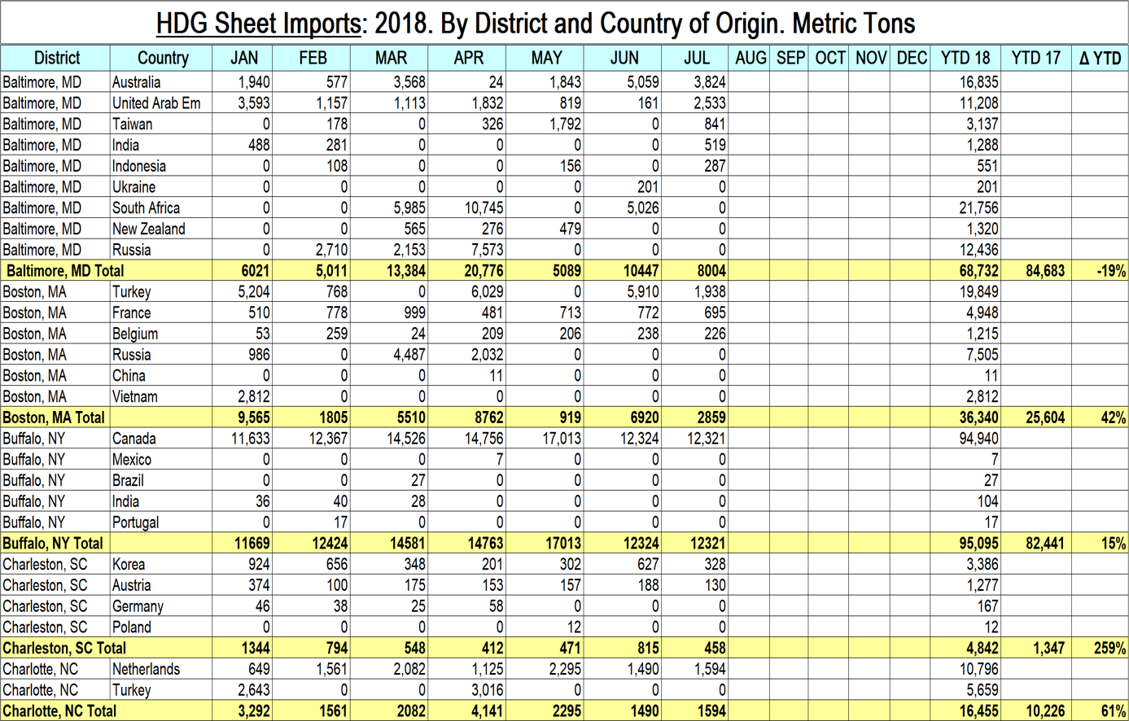
Task: Select the Portugal country cell
Action: click(136, 522)
